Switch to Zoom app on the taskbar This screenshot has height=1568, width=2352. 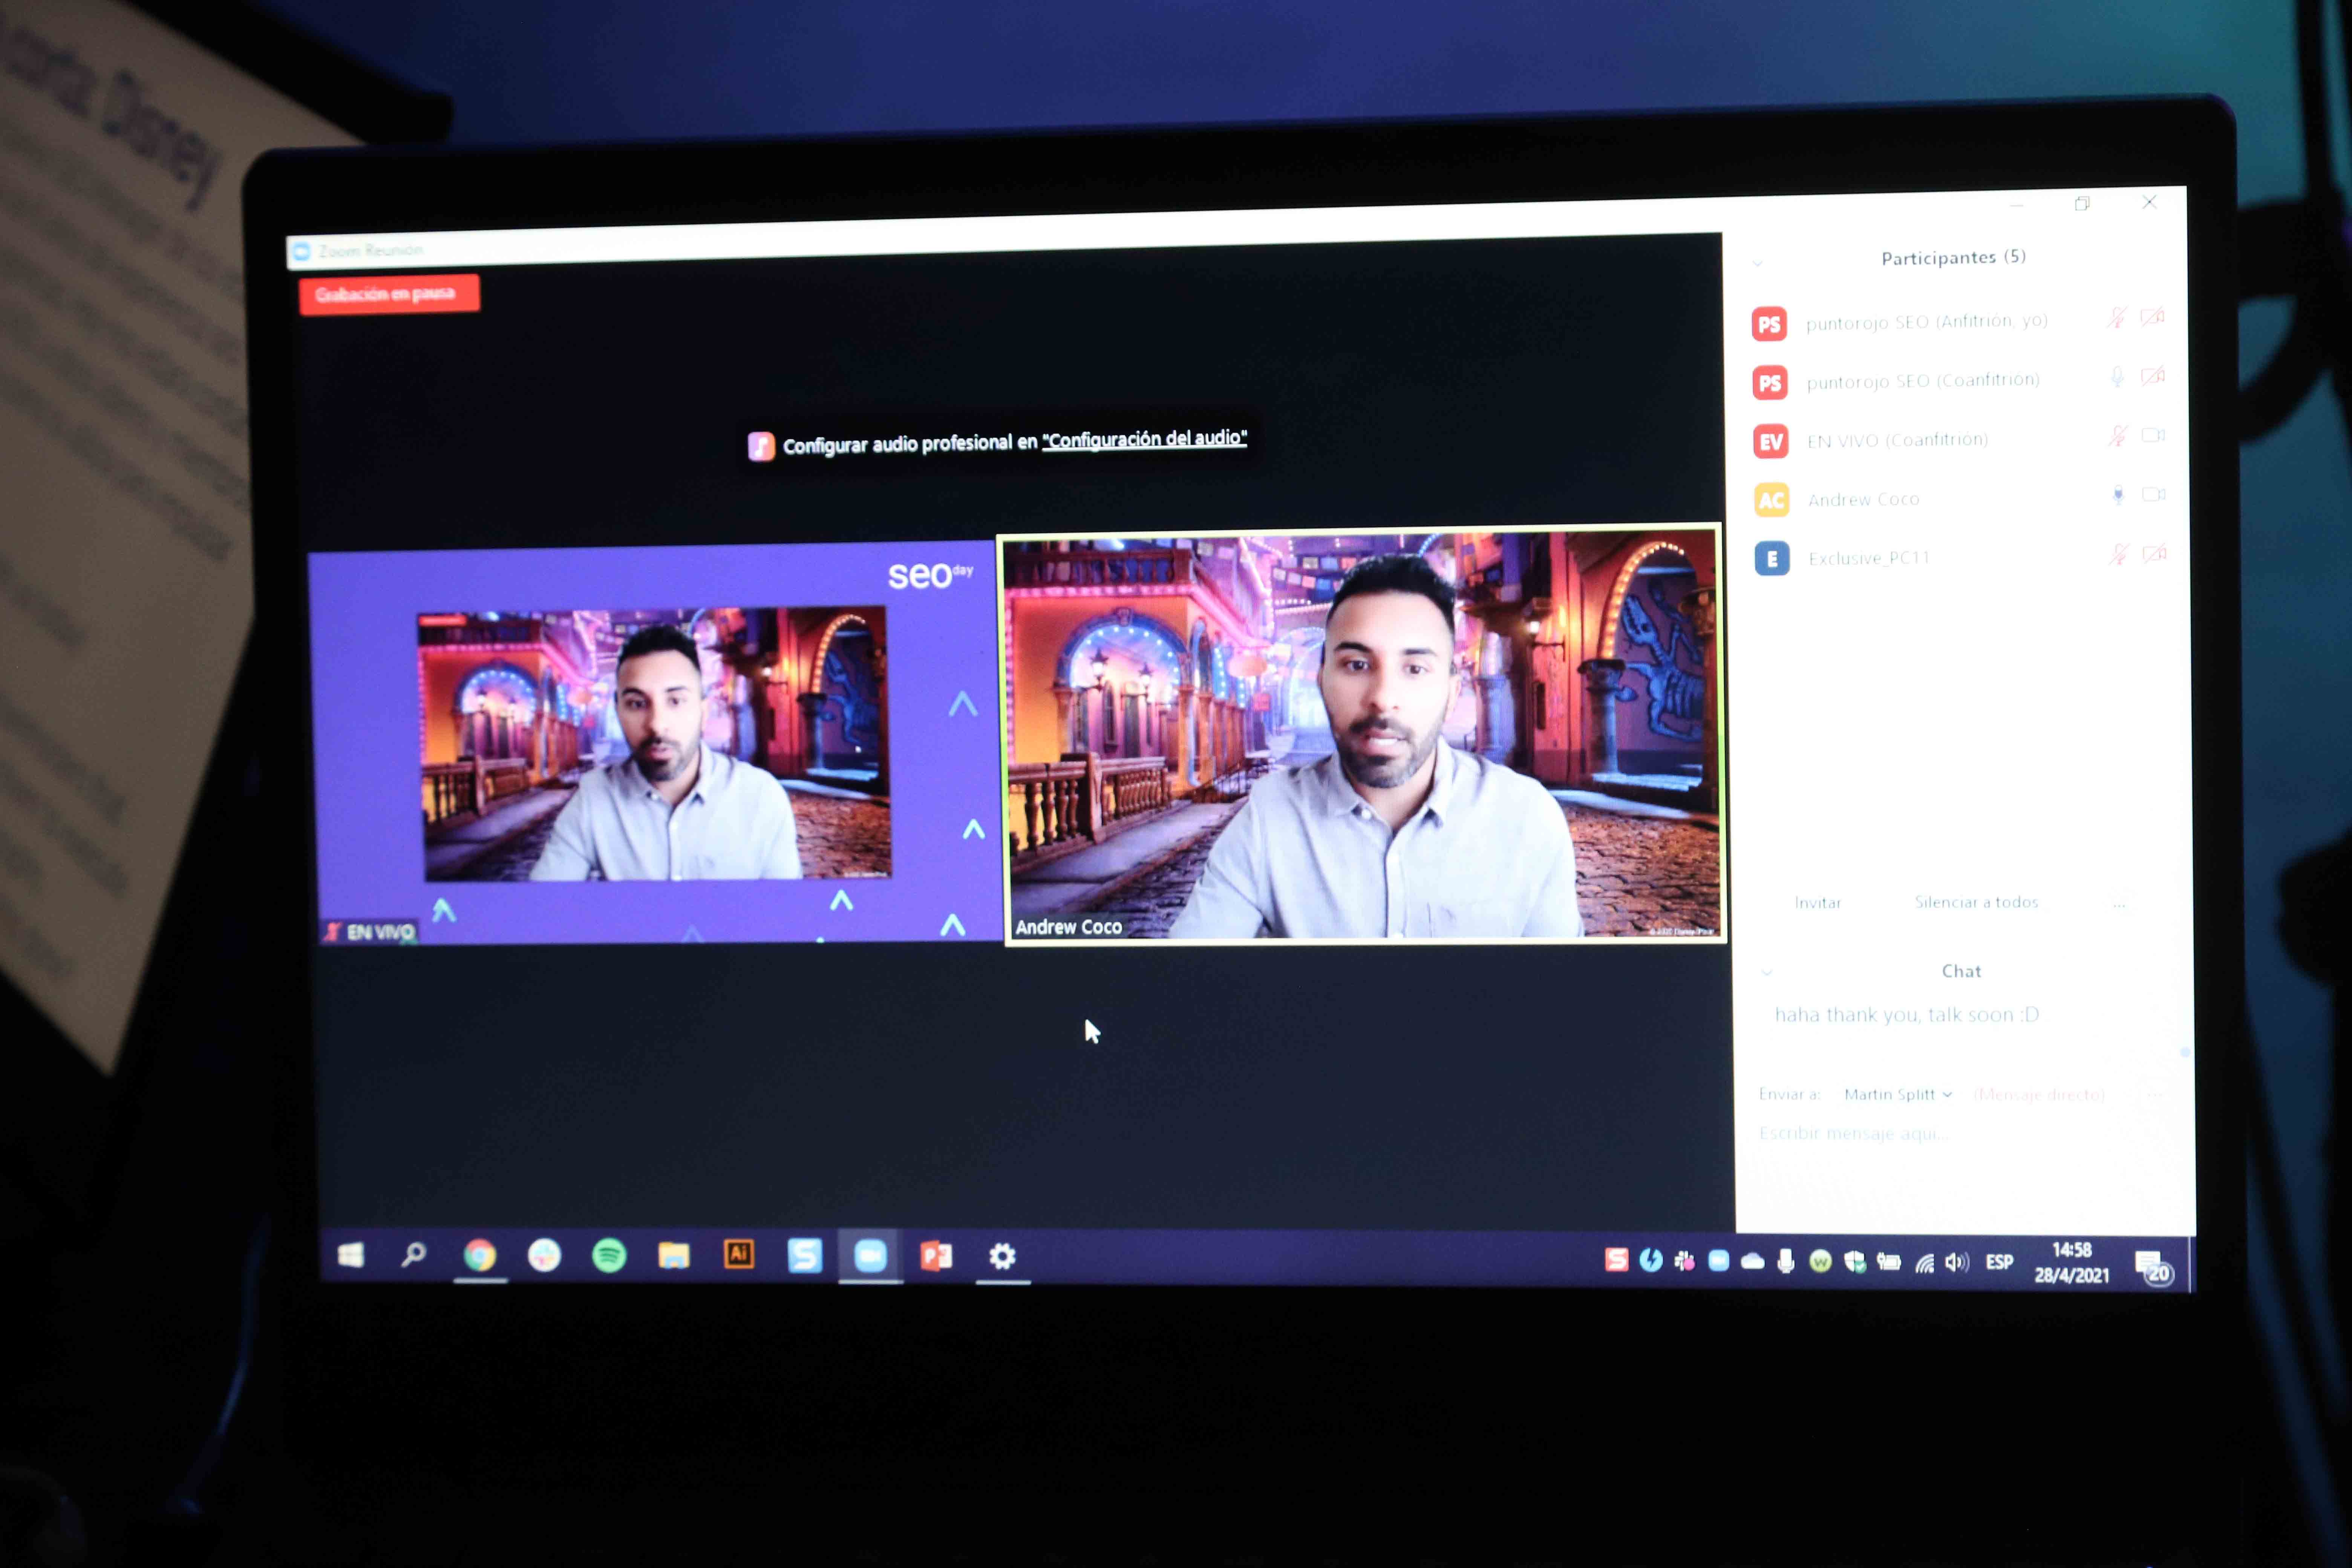[870, 1256]
